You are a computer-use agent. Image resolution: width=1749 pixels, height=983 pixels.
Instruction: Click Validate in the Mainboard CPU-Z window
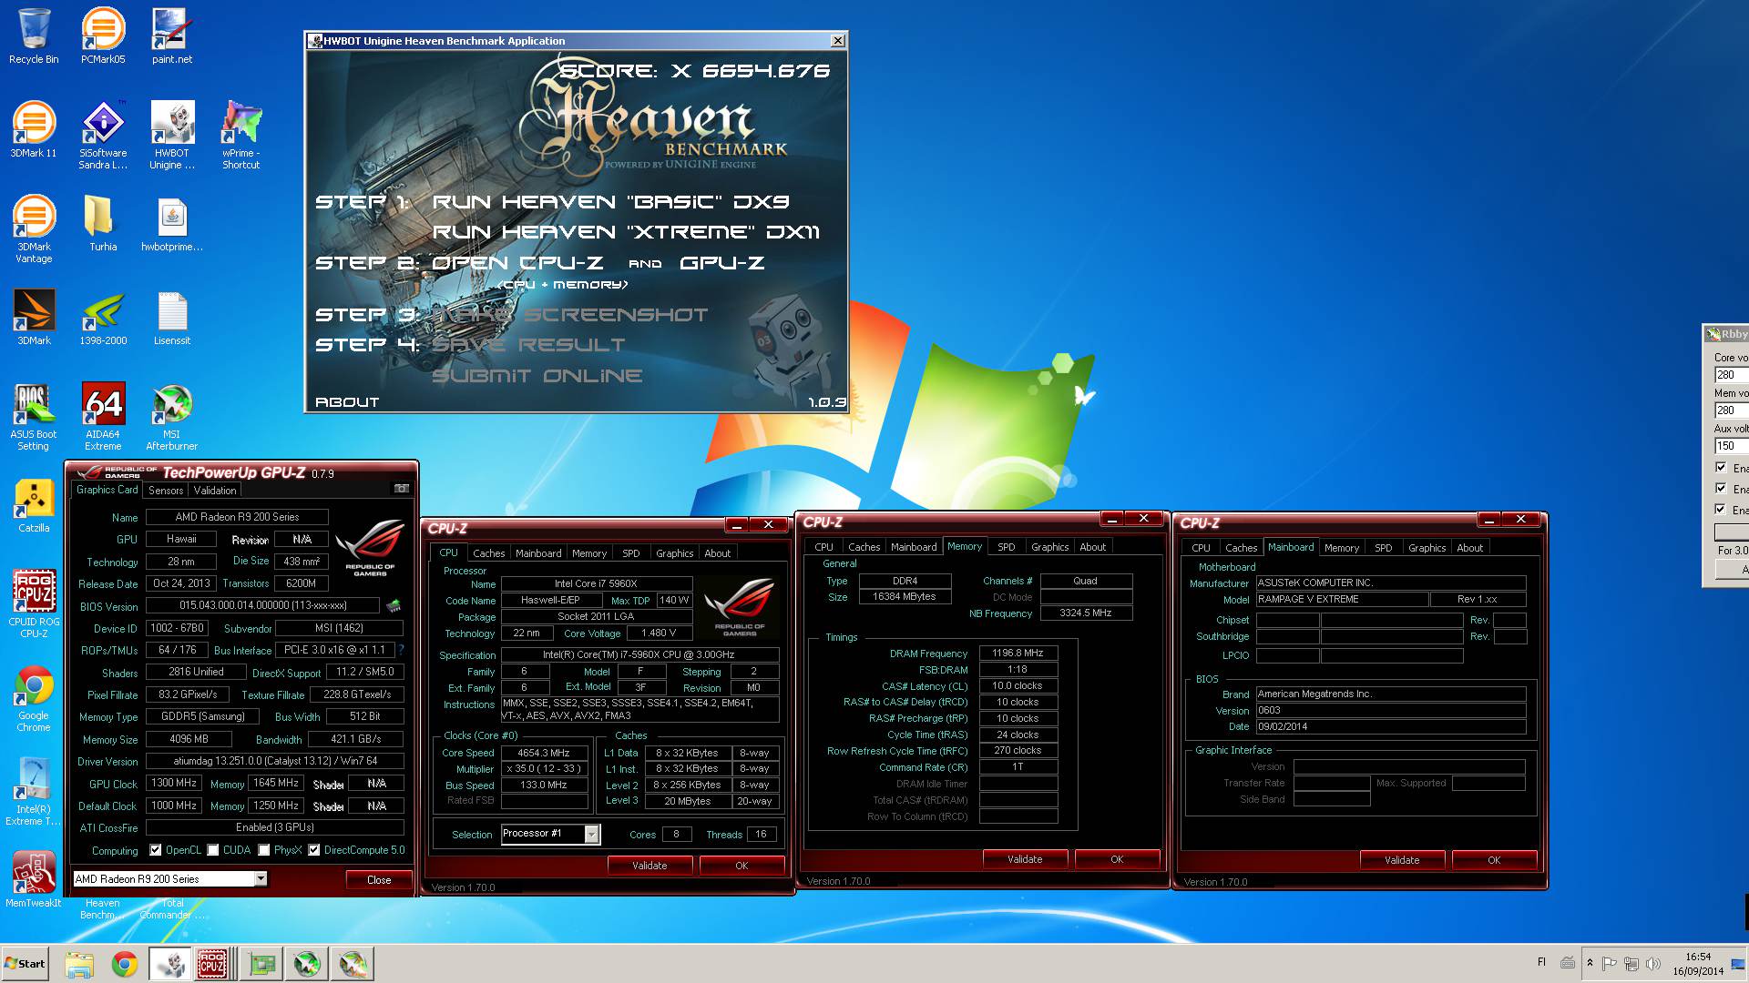click(1402, 860)
